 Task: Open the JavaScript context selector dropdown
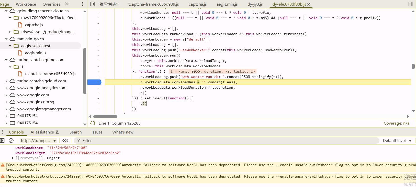pyautogui.click(x=38, y=141)
